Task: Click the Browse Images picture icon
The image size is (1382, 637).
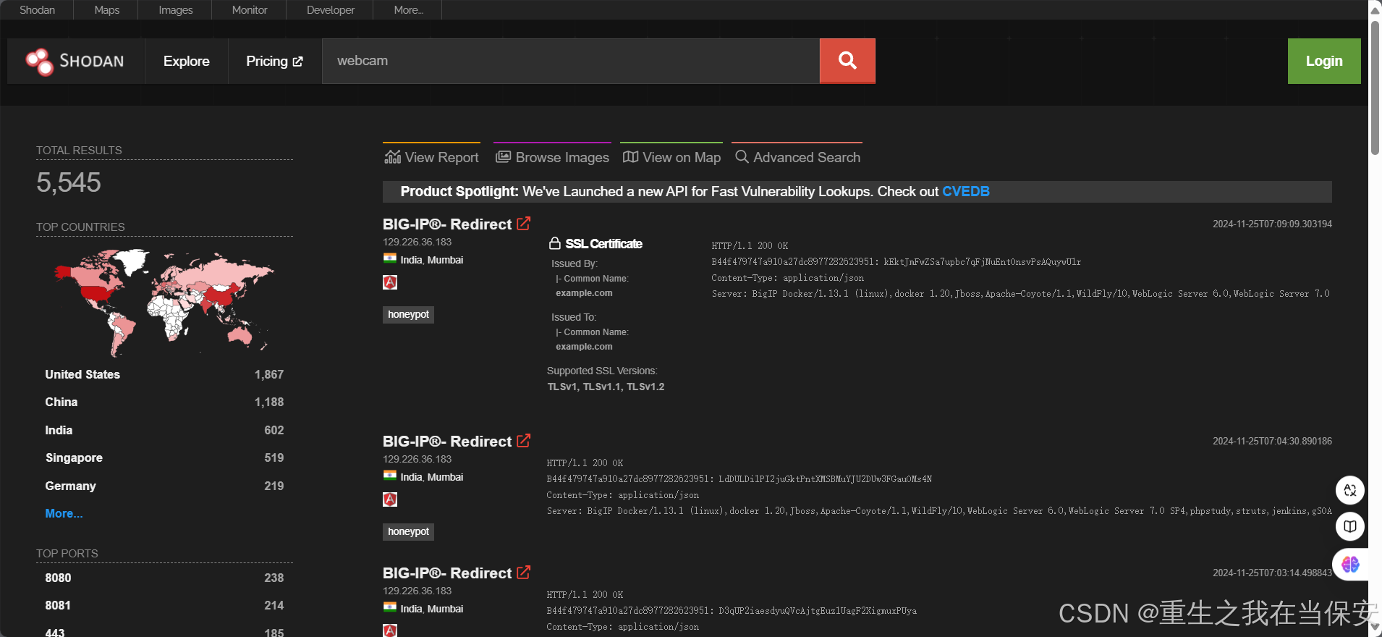Action: pyautogui.click(x=503, y=157)
